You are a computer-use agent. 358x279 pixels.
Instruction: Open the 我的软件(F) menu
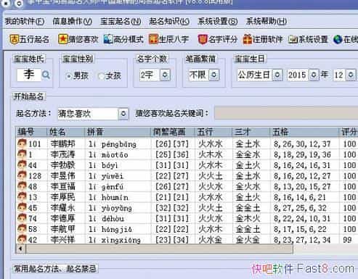[25, 21]
